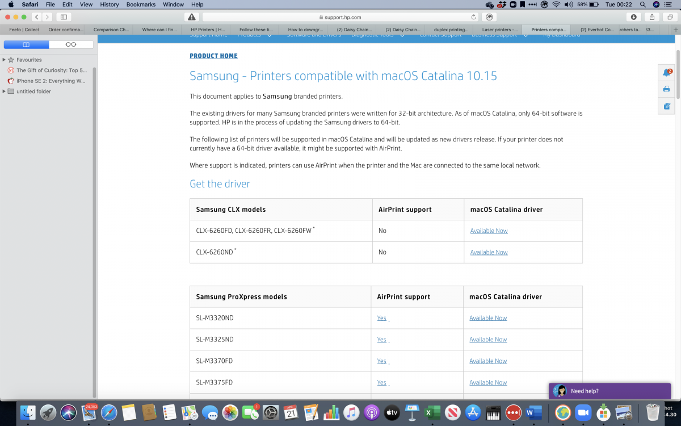Open the Window menu
681x426 pixels.
coord(173,5)
